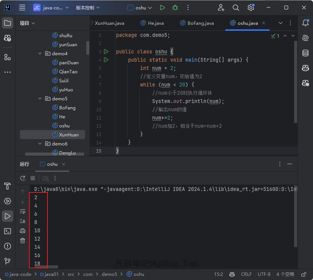Image resolution: width=313 pixels, height=280 pixels.
Task: Open the project selector java-co... dropdown
Action: [x=51, y=8]
